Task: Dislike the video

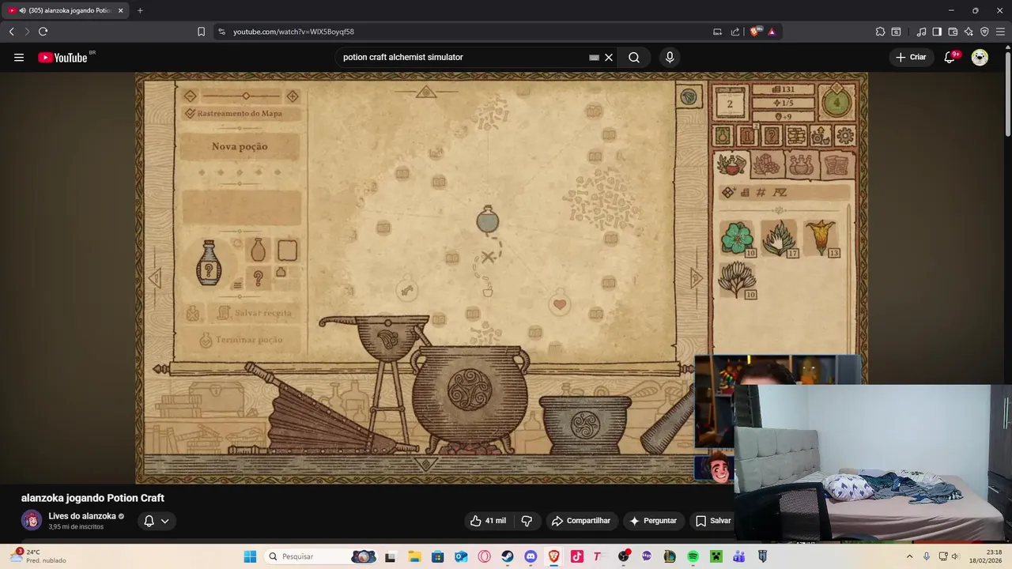Action: (527, 521)
